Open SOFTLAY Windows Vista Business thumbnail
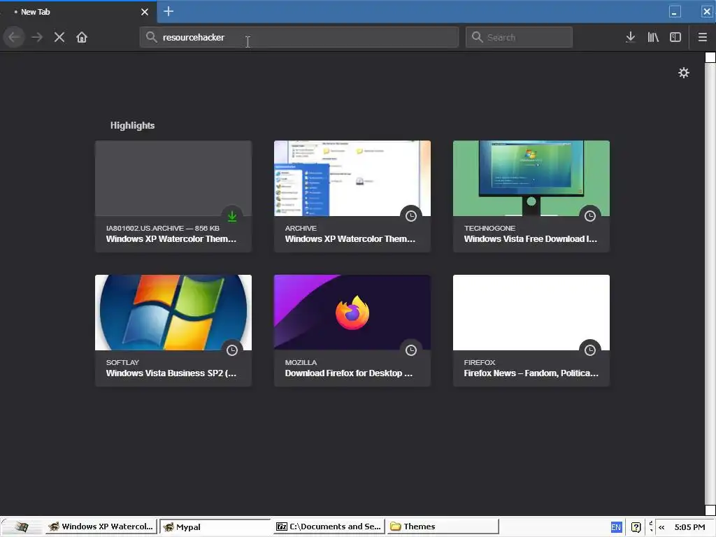 pyautogui.click(x=173, y=313)
